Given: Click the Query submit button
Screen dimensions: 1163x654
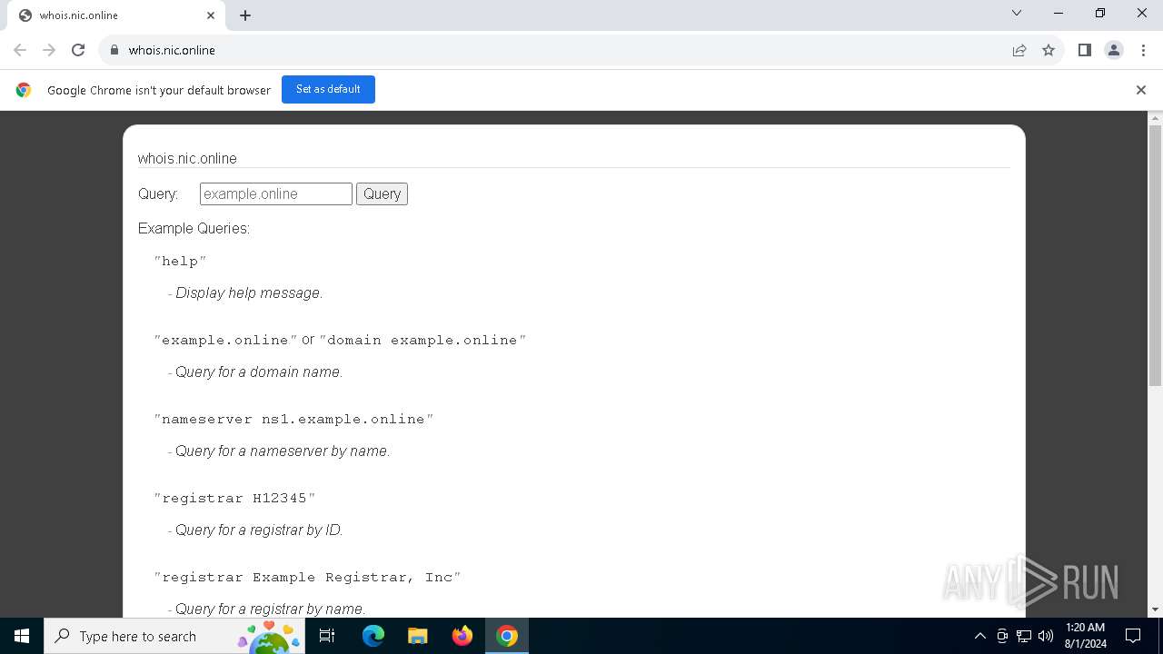Looking at the screenshot, I should (x=382, y=193).
